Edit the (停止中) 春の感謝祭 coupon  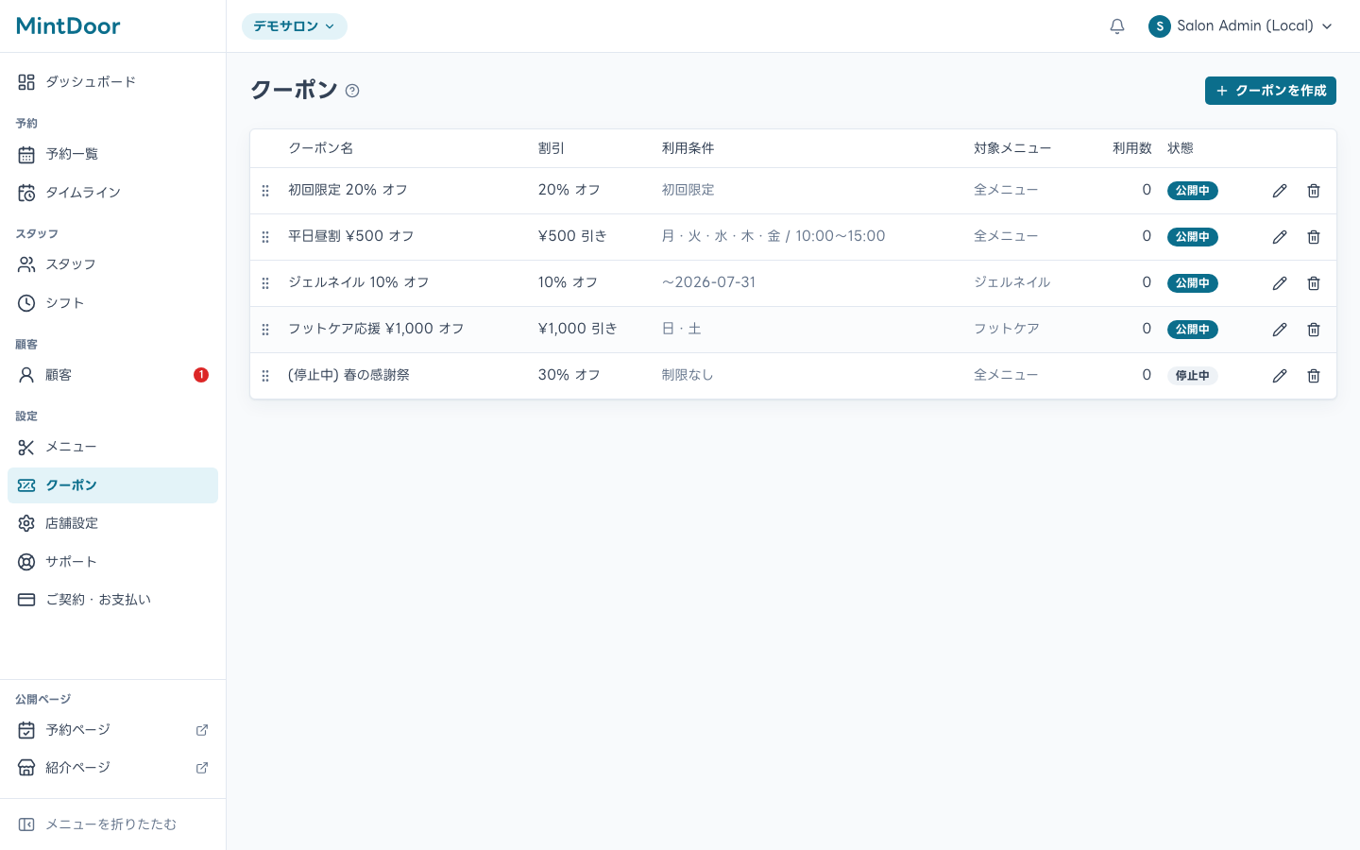coord(1280,376)
